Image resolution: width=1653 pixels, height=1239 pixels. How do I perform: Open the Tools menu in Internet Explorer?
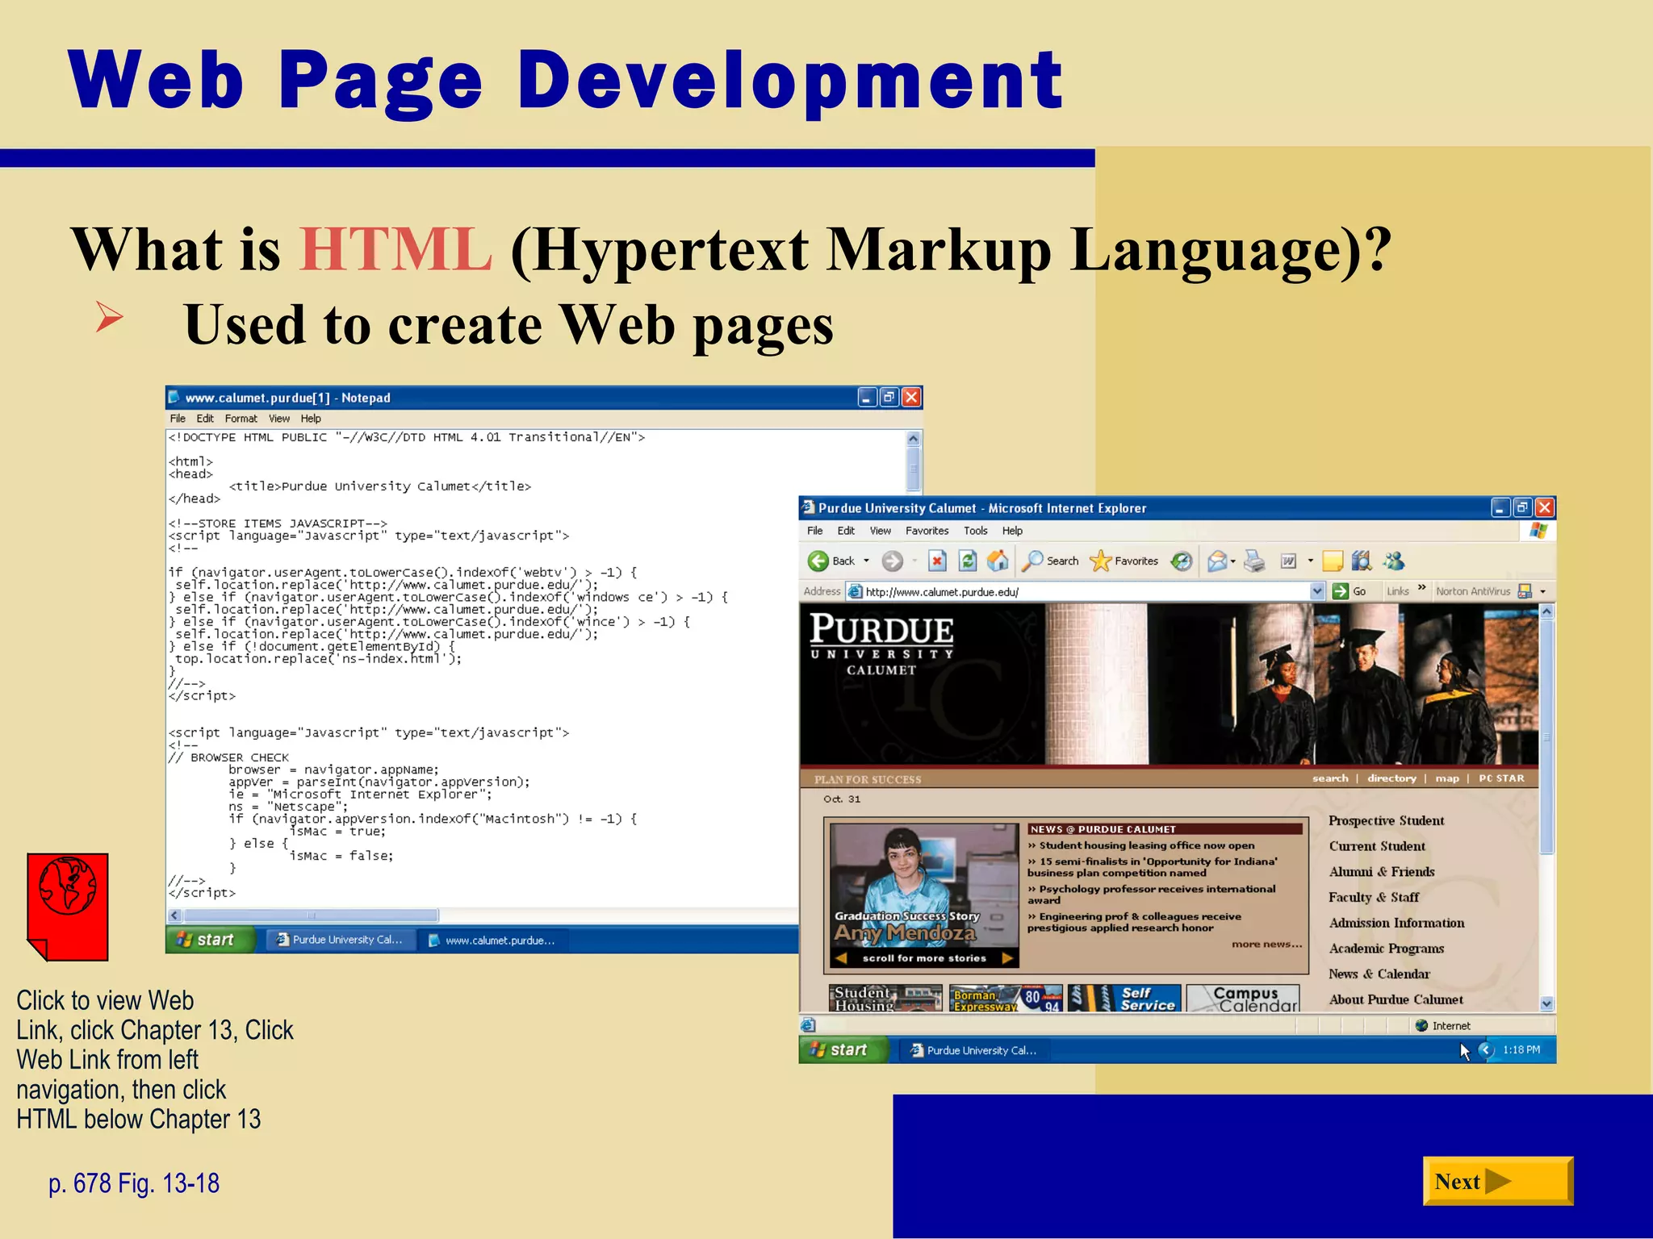pyautogui.click(x=975, y=531)
